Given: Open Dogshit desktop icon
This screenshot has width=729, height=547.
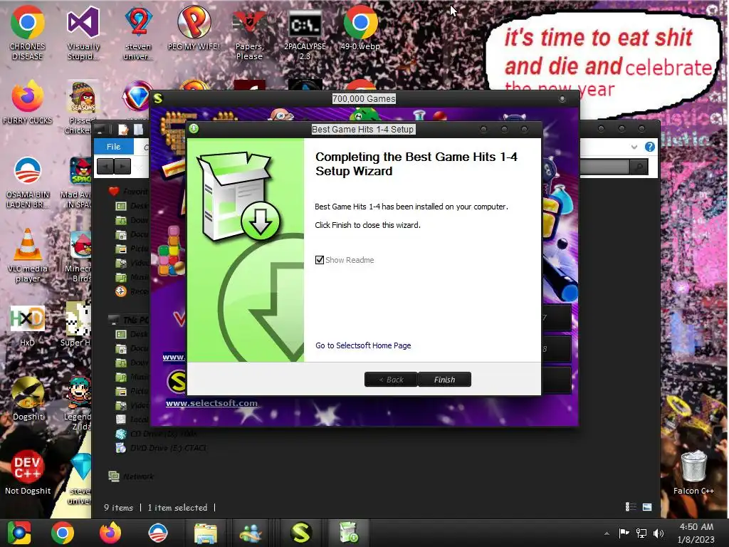Looking at the screenshot, I should [28, 399].
